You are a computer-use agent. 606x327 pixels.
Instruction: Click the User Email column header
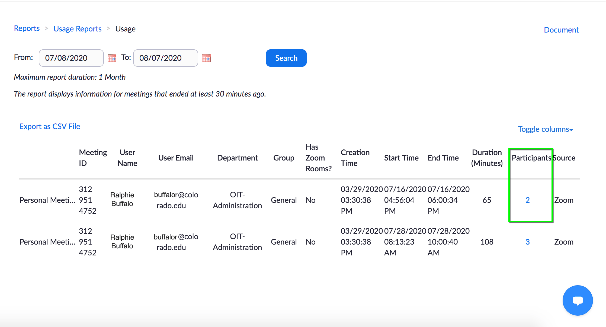pyautogui.click(x=176, y=158)
